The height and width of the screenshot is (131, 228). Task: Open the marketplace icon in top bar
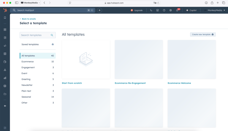click(157, 10)
